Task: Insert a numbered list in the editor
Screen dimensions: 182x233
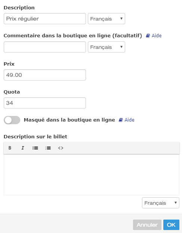Action: (48, 148)
